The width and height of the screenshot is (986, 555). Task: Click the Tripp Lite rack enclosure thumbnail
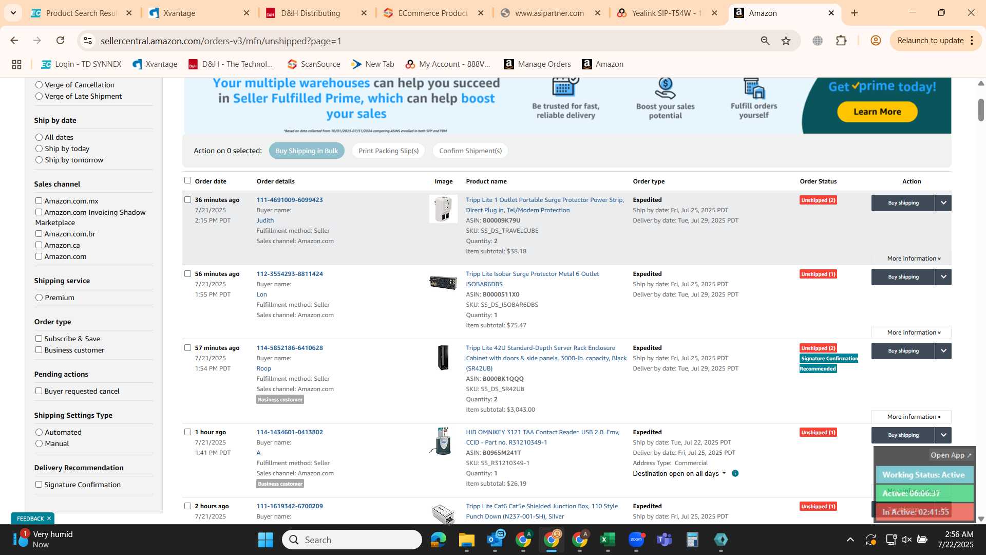pyautogui.click(x=443, y=358)
